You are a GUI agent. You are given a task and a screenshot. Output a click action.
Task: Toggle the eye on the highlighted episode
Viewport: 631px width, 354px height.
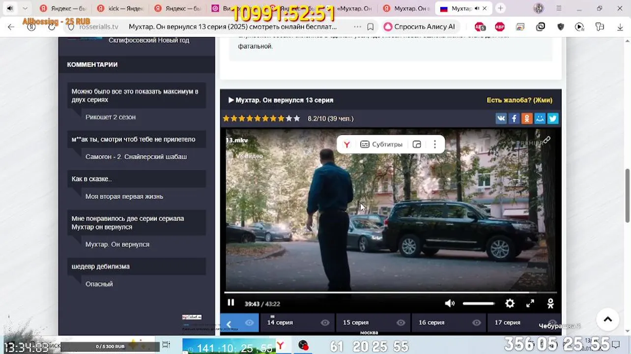(250, 323)
